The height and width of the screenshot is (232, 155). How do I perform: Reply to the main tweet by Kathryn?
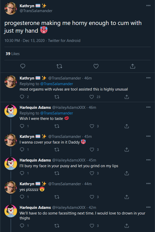pos(23,66)
